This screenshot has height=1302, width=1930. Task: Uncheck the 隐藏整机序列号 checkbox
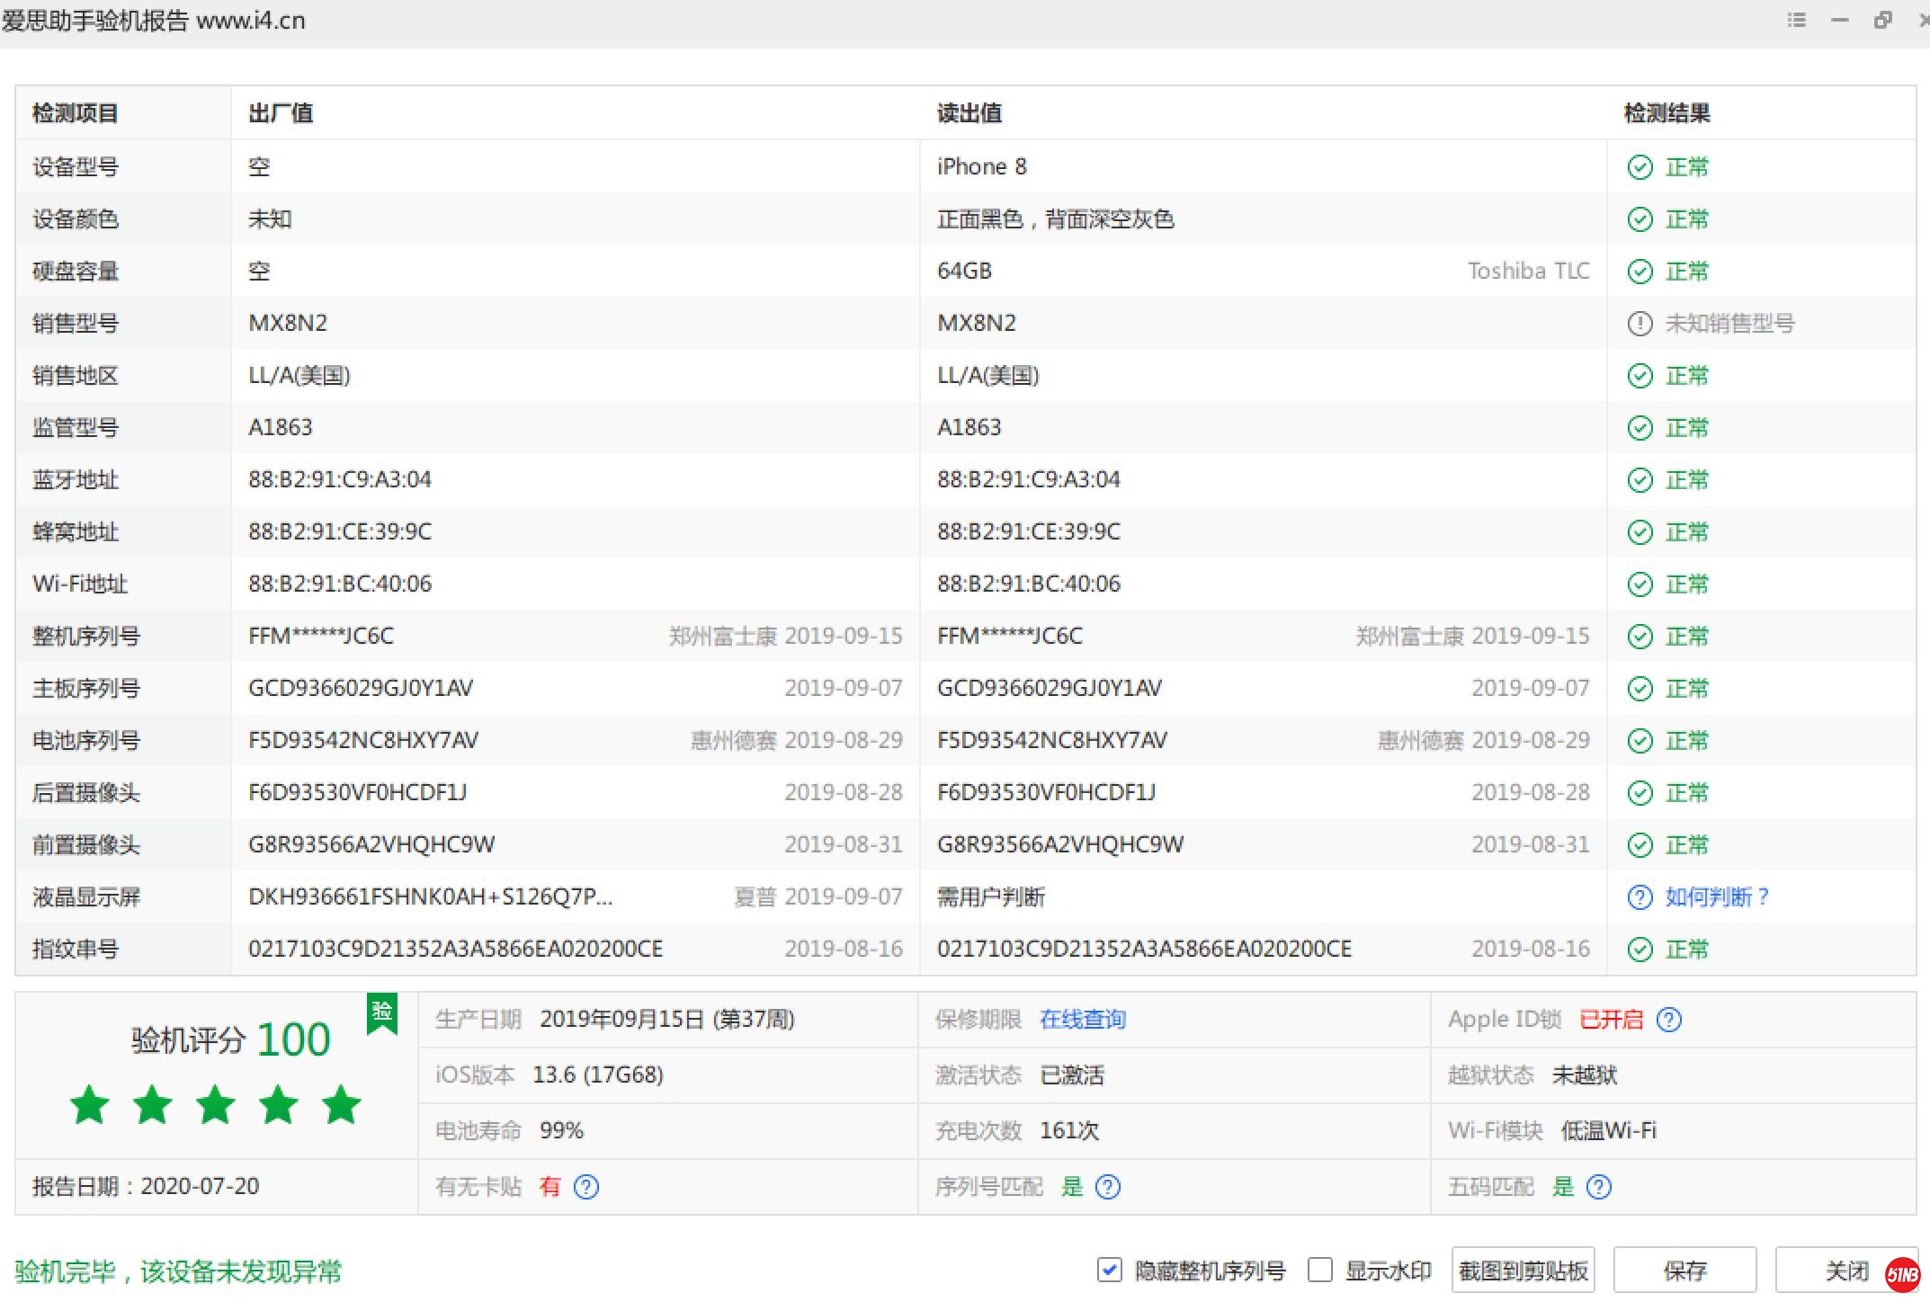tap(1110, 1270)
